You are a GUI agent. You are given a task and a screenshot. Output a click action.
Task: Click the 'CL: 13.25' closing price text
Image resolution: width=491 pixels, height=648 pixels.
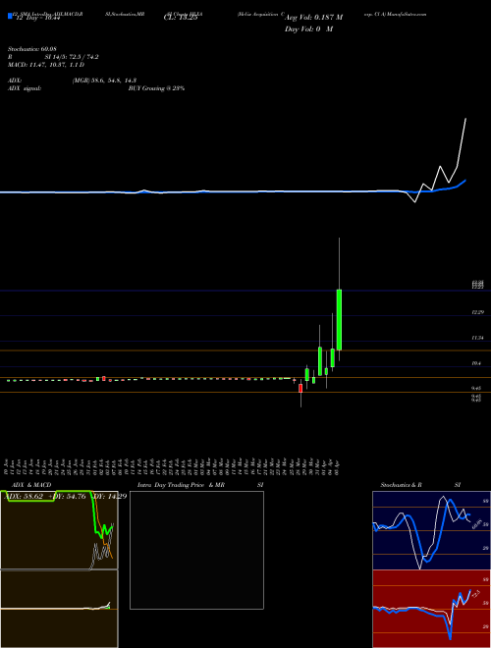pos(181,18)
